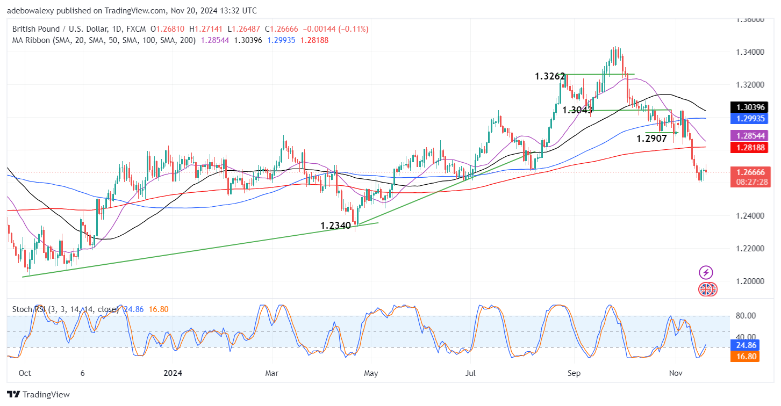Viewport: 781px width, 406px height.
Task: Click the -0.00144 (-0.11%) change value
Action: click(335, 29)
